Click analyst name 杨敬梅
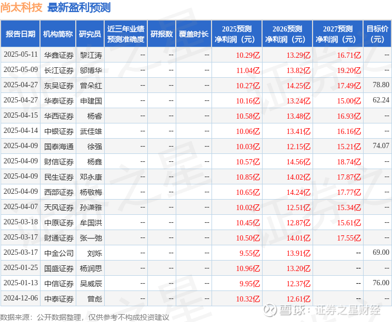392x322 pixels. point(91,192)
